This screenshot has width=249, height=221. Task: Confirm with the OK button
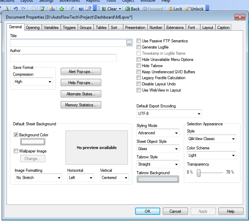[147, 211]
